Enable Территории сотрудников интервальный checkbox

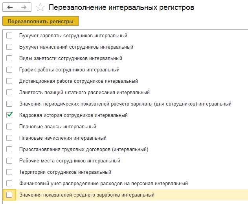9,172
